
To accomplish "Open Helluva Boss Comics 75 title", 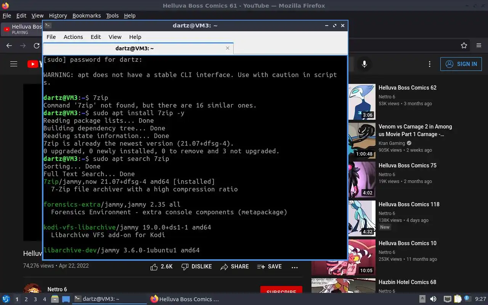I will [408, 165].
